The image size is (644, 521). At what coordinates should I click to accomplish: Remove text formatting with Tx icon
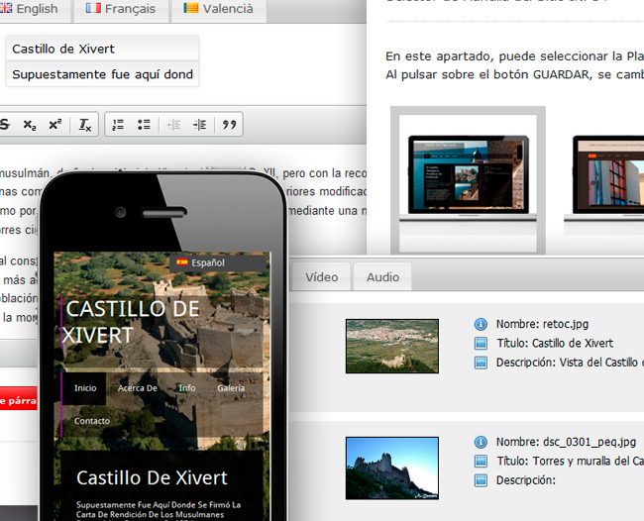pos(85,125)
